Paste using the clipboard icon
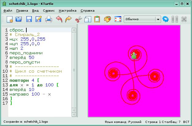 tap(97, 19)
